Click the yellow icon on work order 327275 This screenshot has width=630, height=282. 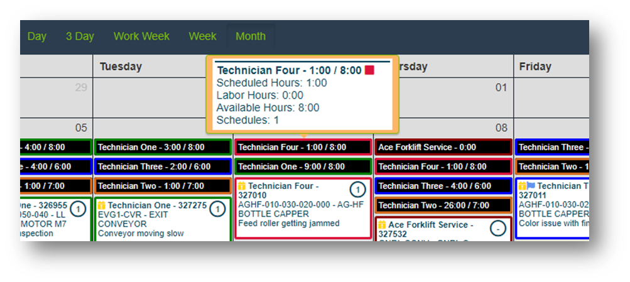click(101, 205)
